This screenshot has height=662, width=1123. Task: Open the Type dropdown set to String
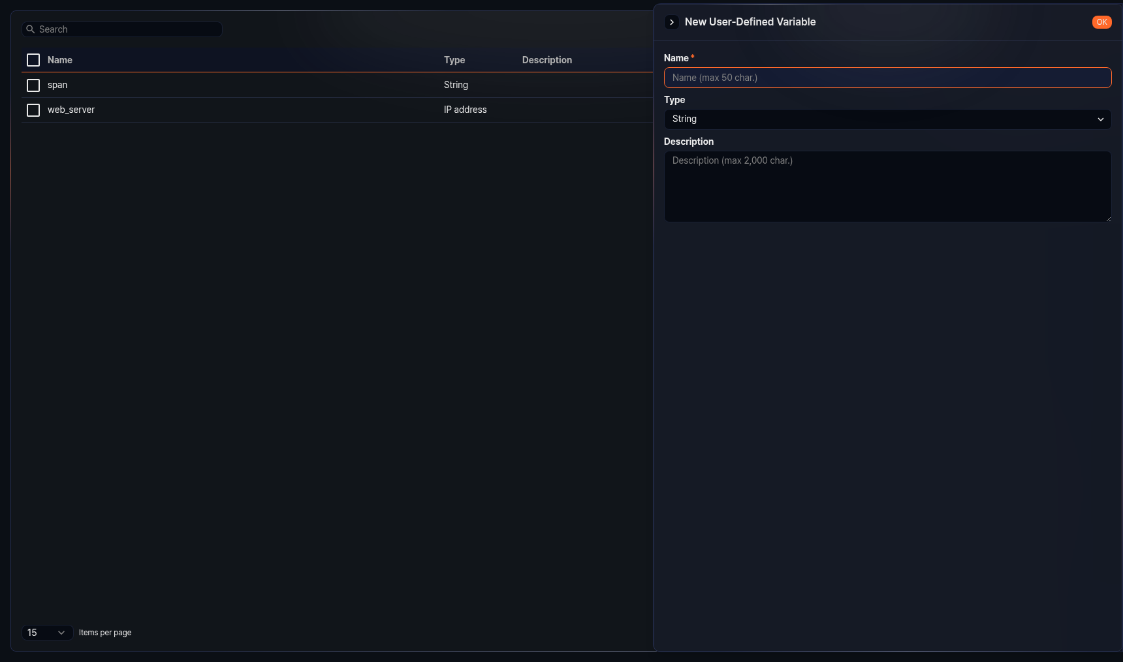point(887,119)
